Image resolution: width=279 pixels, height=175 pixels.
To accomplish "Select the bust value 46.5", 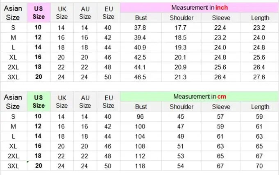I will 141,77.
